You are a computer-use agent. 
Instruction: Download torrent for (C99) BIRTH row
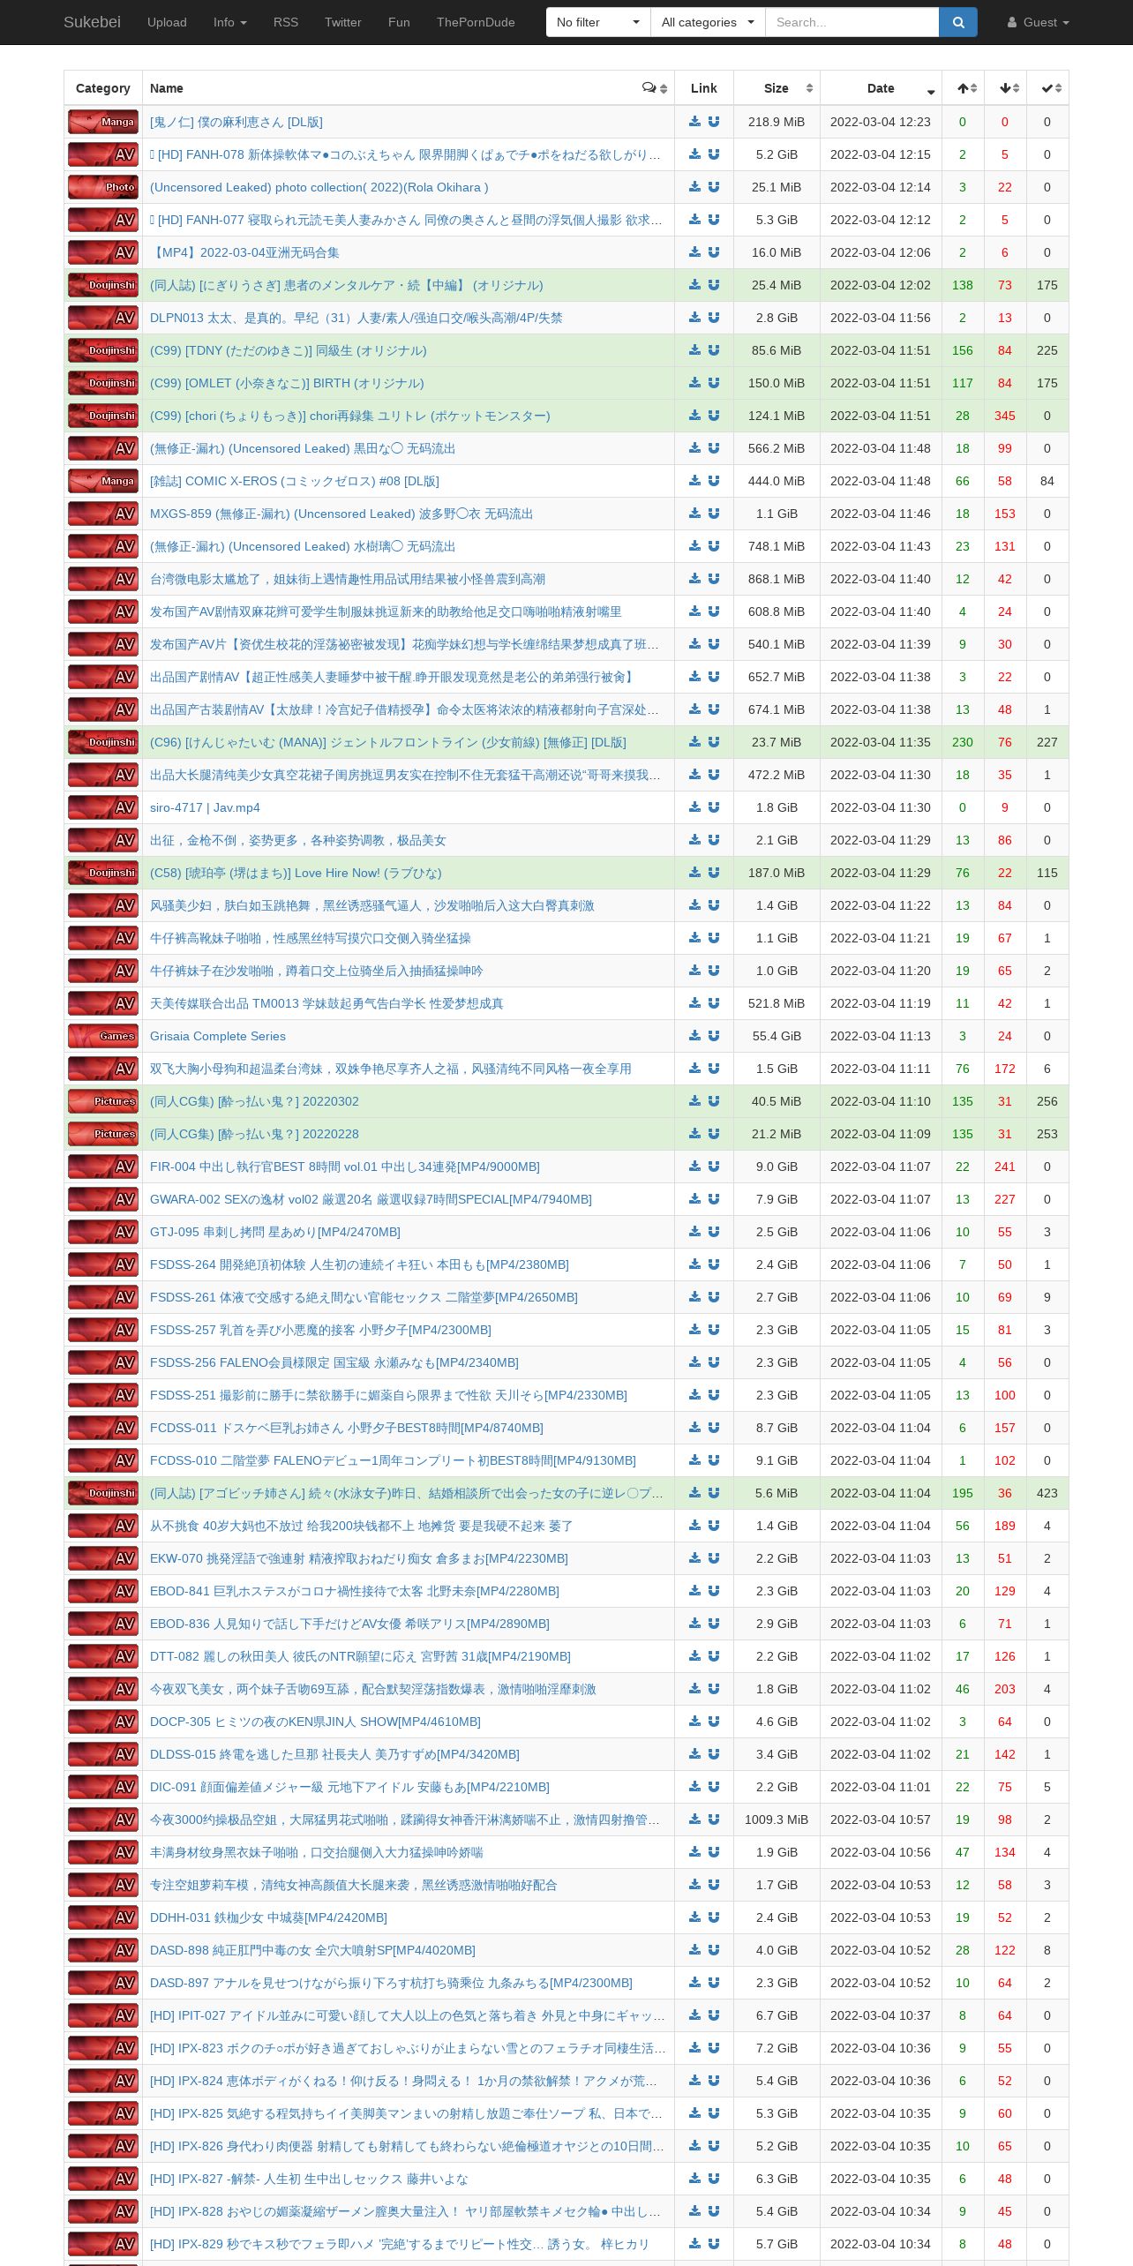694,383
